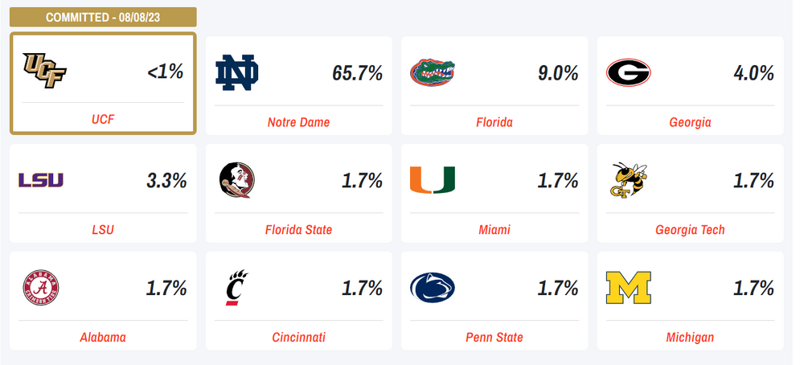The height and width of the screenshot is (365, 804).
Task: Click the Florida State Seminoles logo
Action: pos(236,179)
